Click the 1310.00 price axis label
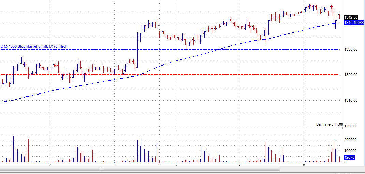 [x=351, y=100]
